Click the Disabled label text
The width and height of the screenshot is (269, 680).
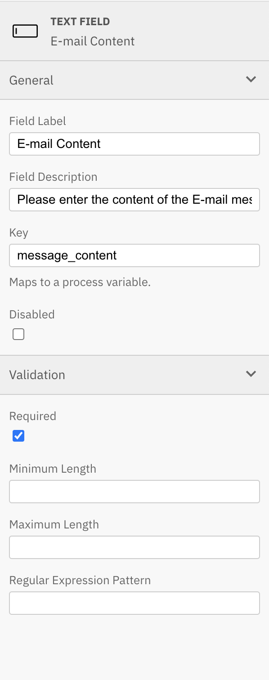(32, 314)
